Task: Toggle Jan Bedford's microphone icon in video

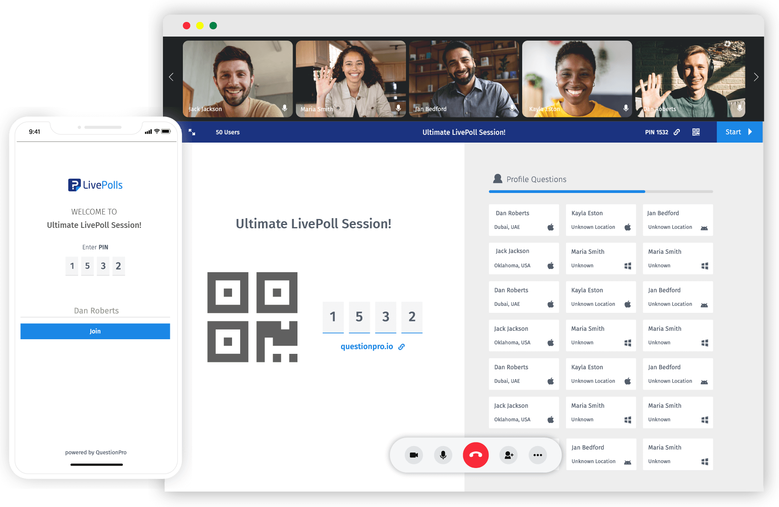Action: click(x=512, y=108)
